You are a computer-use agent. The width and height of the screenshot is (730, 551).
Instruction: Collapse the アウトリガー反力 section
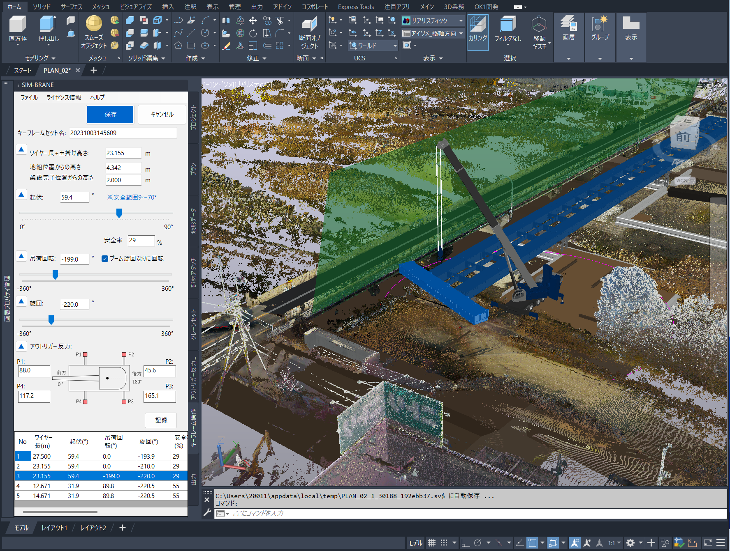tap(21, 346)
